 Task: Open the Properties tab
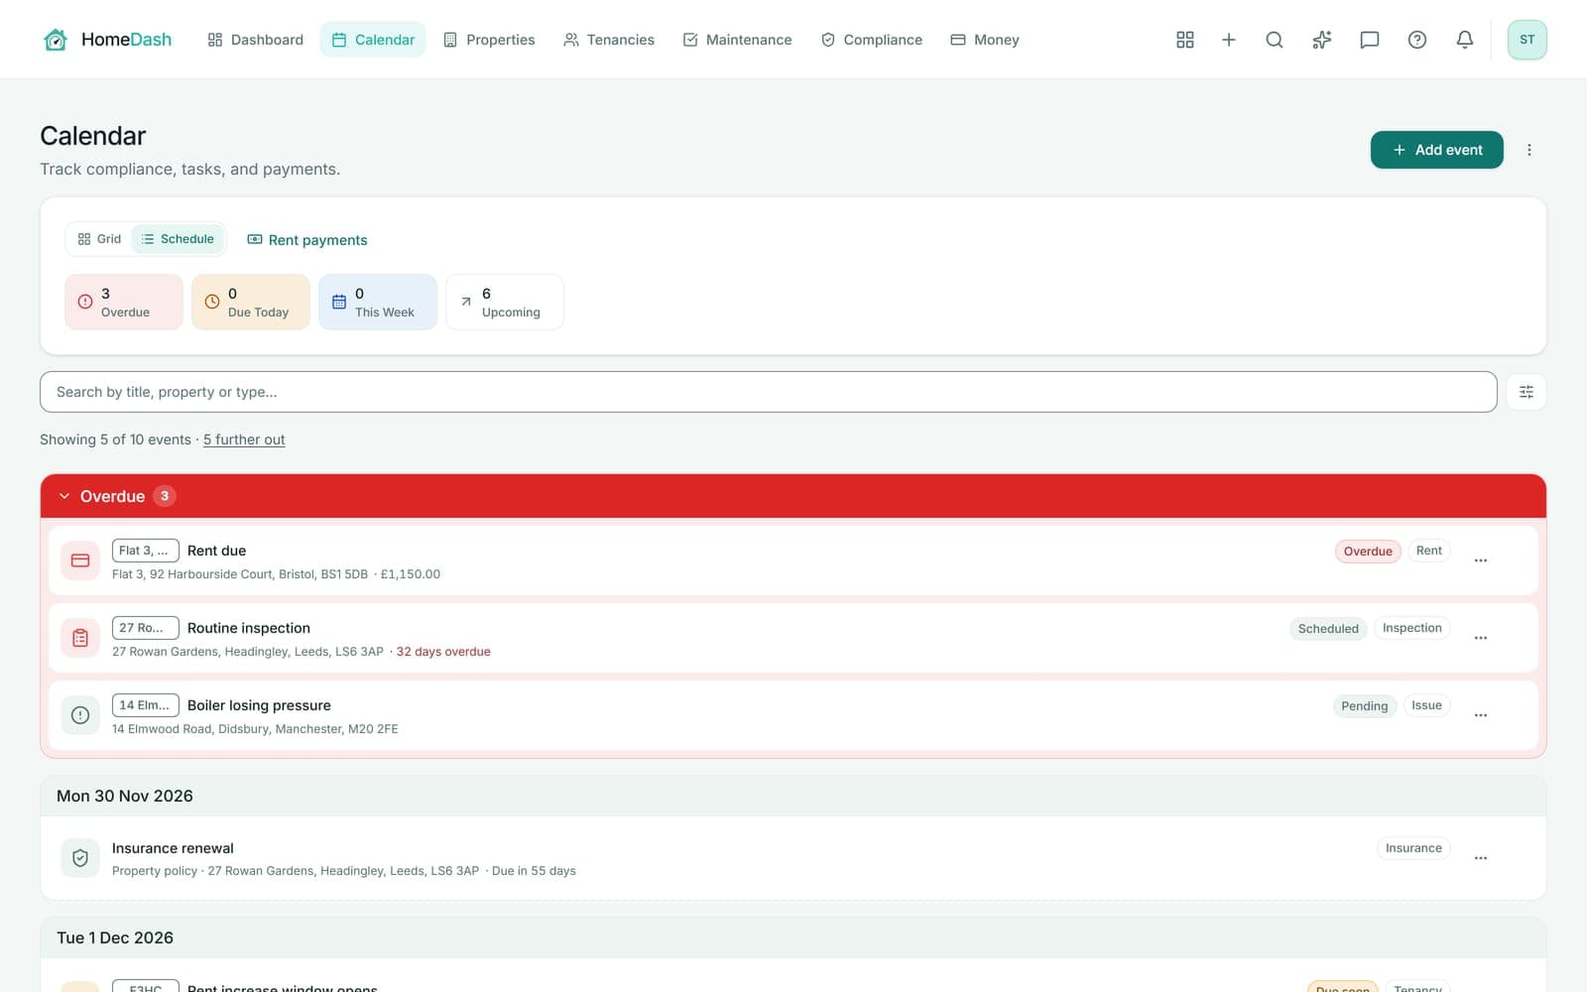(x=489, y=40)
